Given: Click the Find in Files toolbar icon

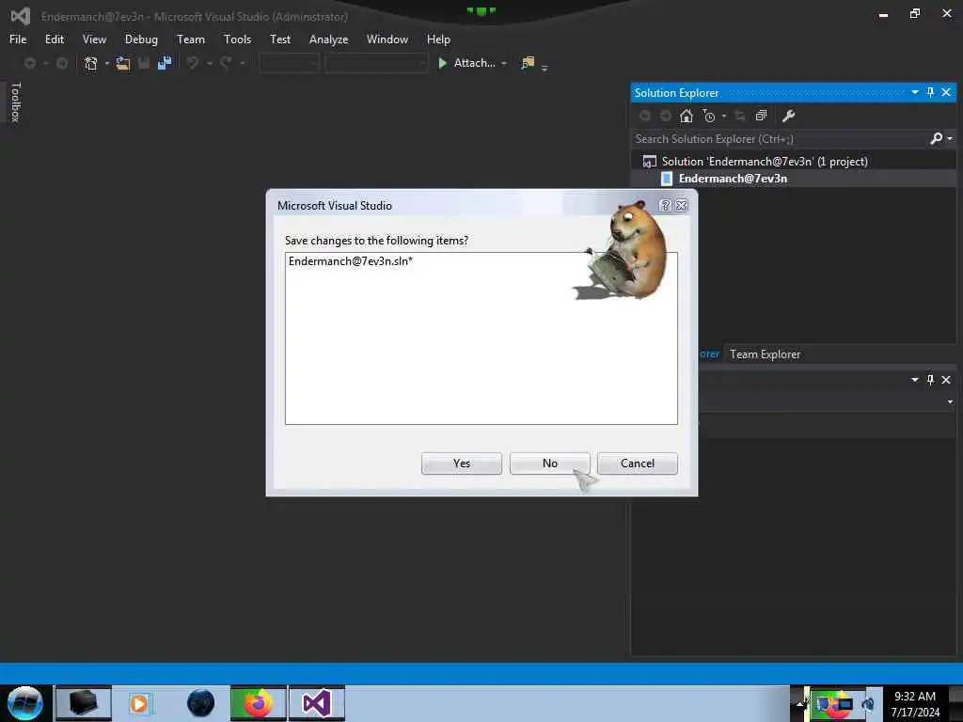Looking at the screenshot, I should (x=528, y=63).
